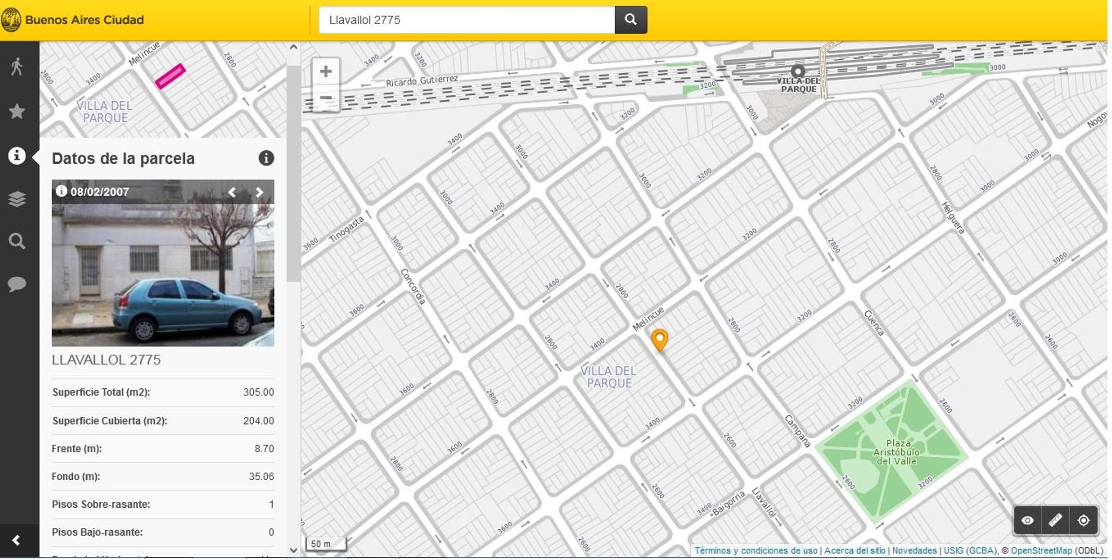Open the sidebar magnifier search icon
This screenshot has width=1112, height=560.
tap(17, 241)
